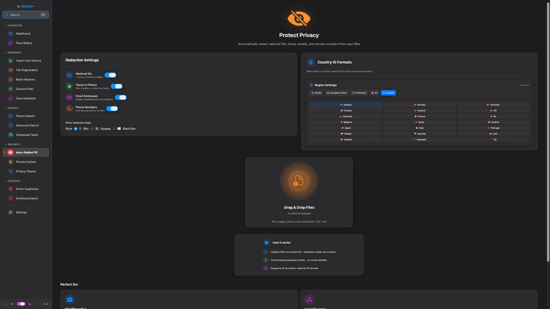550x309 pixels.
Task: Select Norway country ID format
Action: (419, 105)
